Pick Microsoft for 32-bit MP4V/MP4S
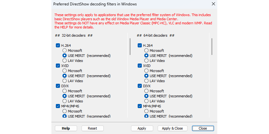Screen dimensions: 269x134 pyautogui.click(x=65, y=111)
